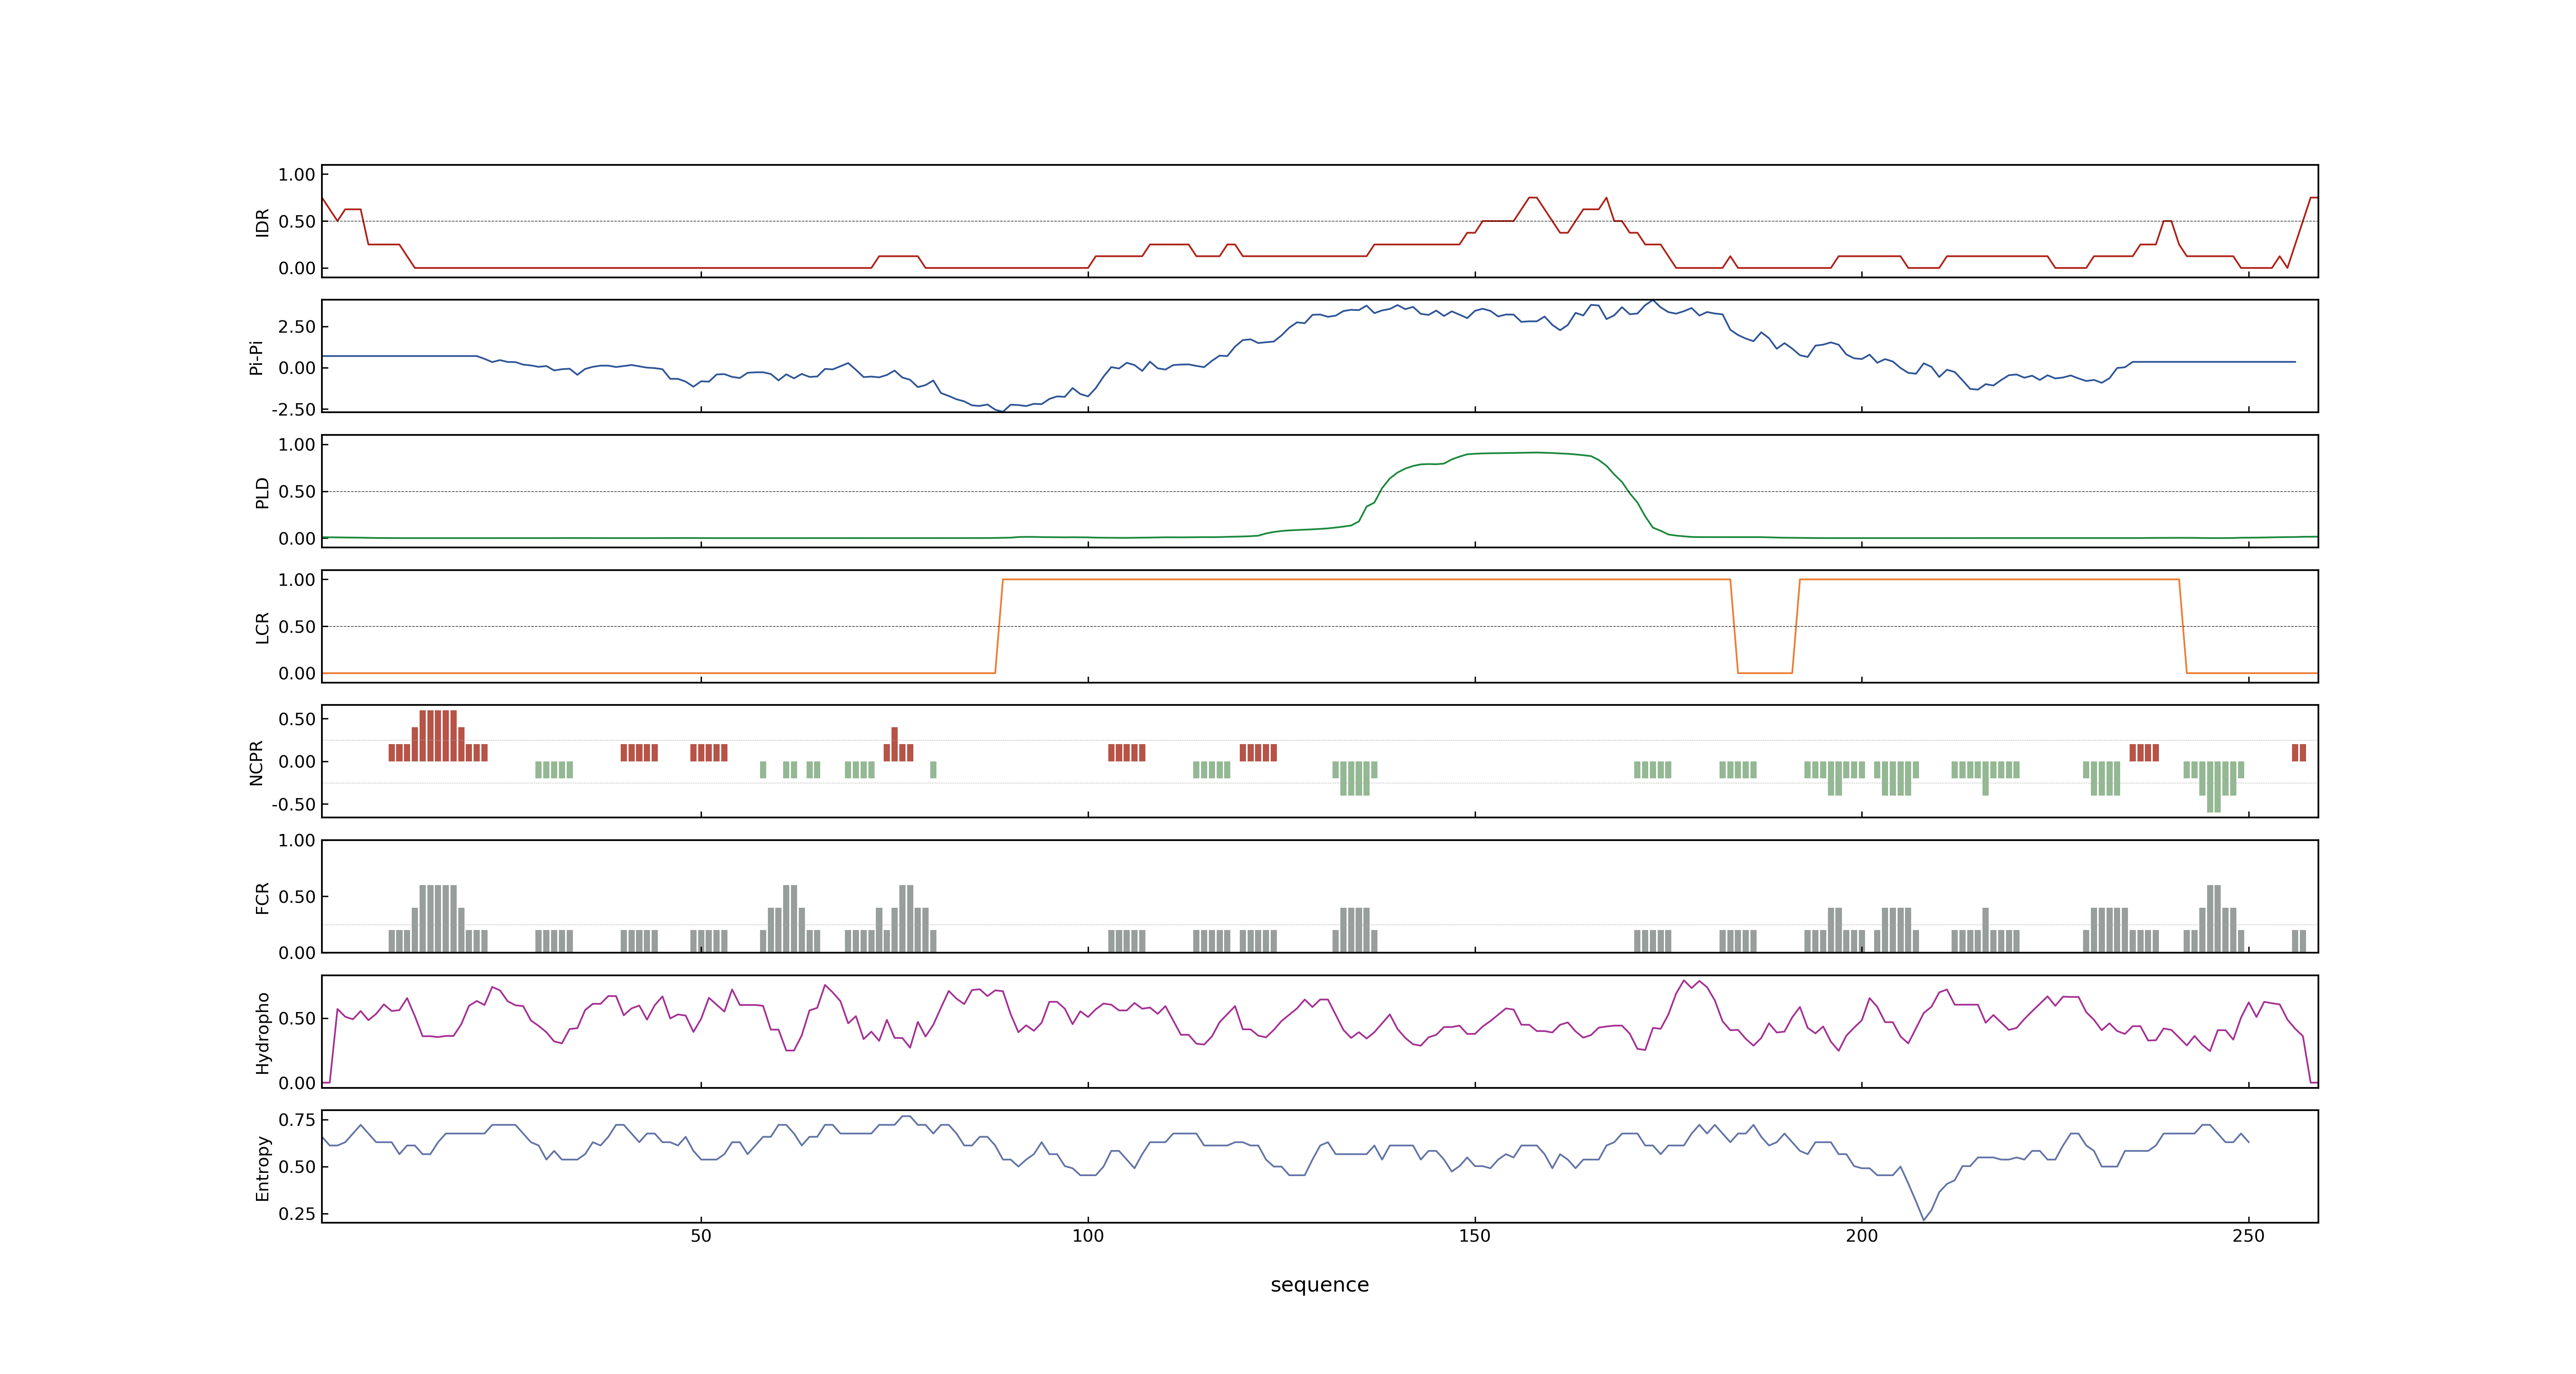Click the 1.00 tick on LCR axis
The width and height of the screenshot is (2576, 1374).
[297, 580]
